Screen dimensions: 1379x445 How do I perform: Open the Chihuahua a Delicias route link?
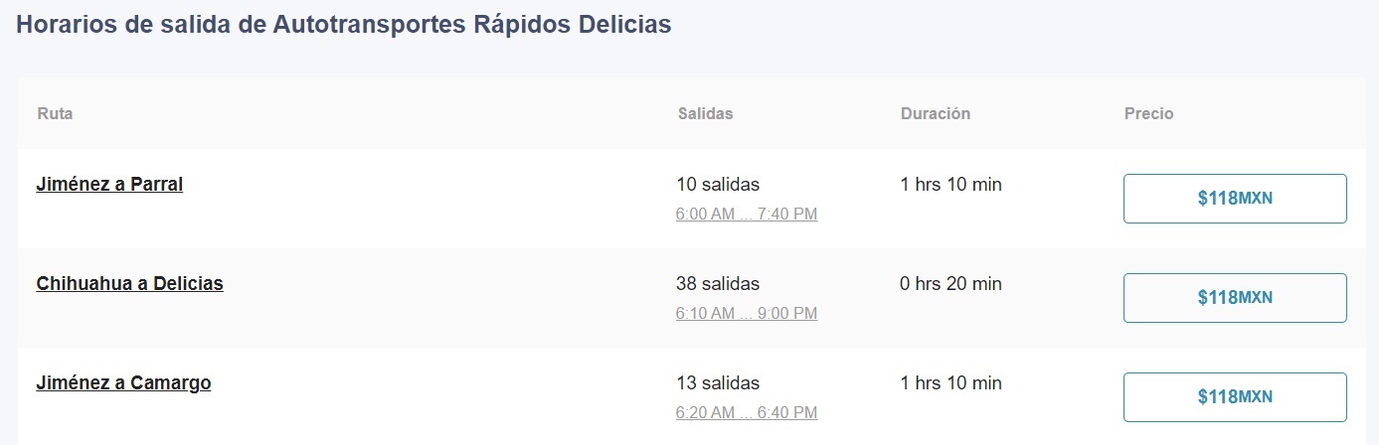click(x=129, y=283)
